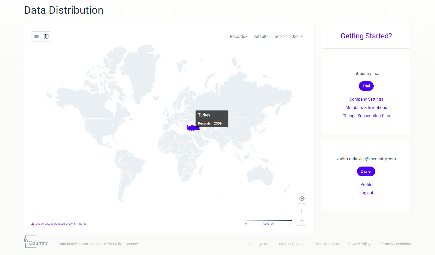This screenshot has width=435, height=255.
Task: Expand the default environment dropdown
Action: tap(261, 37)
